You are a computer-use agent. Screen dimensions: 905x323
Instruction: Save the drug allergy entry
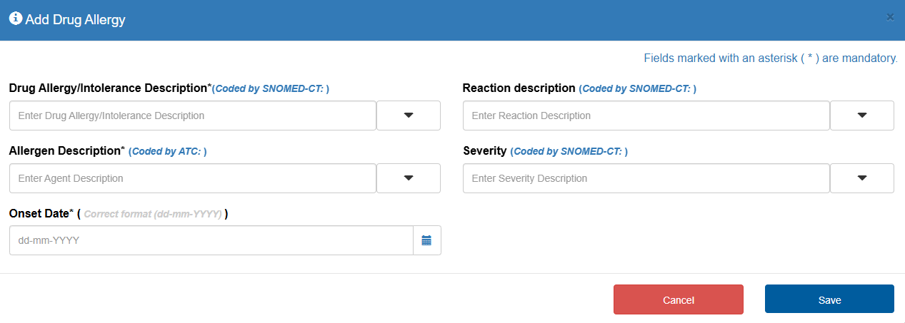829,299
